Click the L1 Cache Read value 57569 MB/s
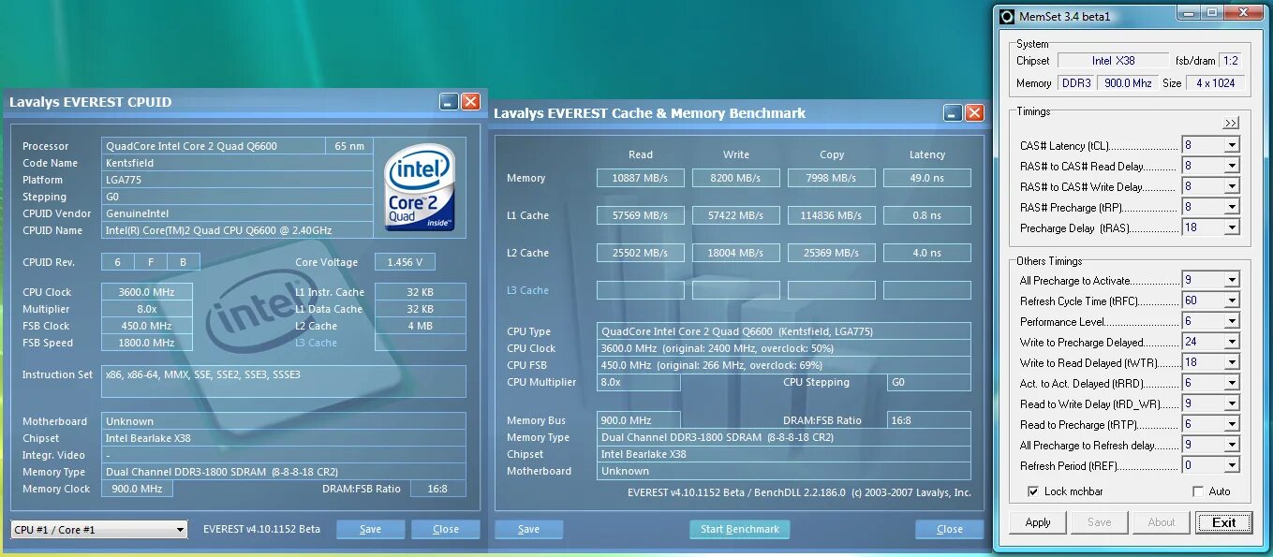1273x557 pixels. point(641,215)
